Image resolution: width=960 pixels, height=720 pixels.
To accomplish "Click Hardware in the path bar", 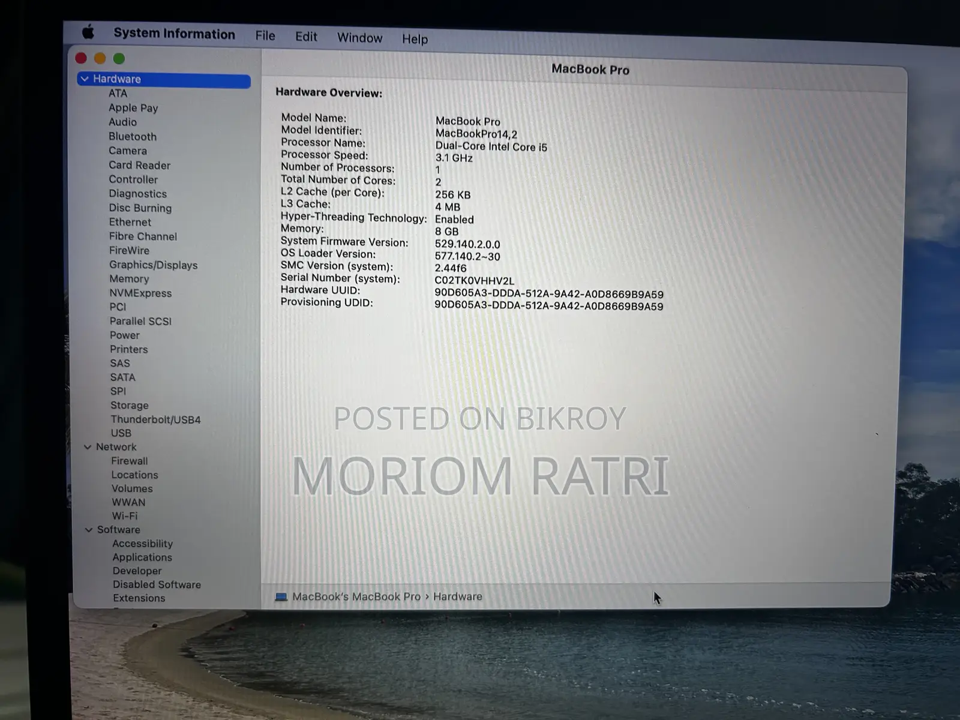I will tap(458, 597).
